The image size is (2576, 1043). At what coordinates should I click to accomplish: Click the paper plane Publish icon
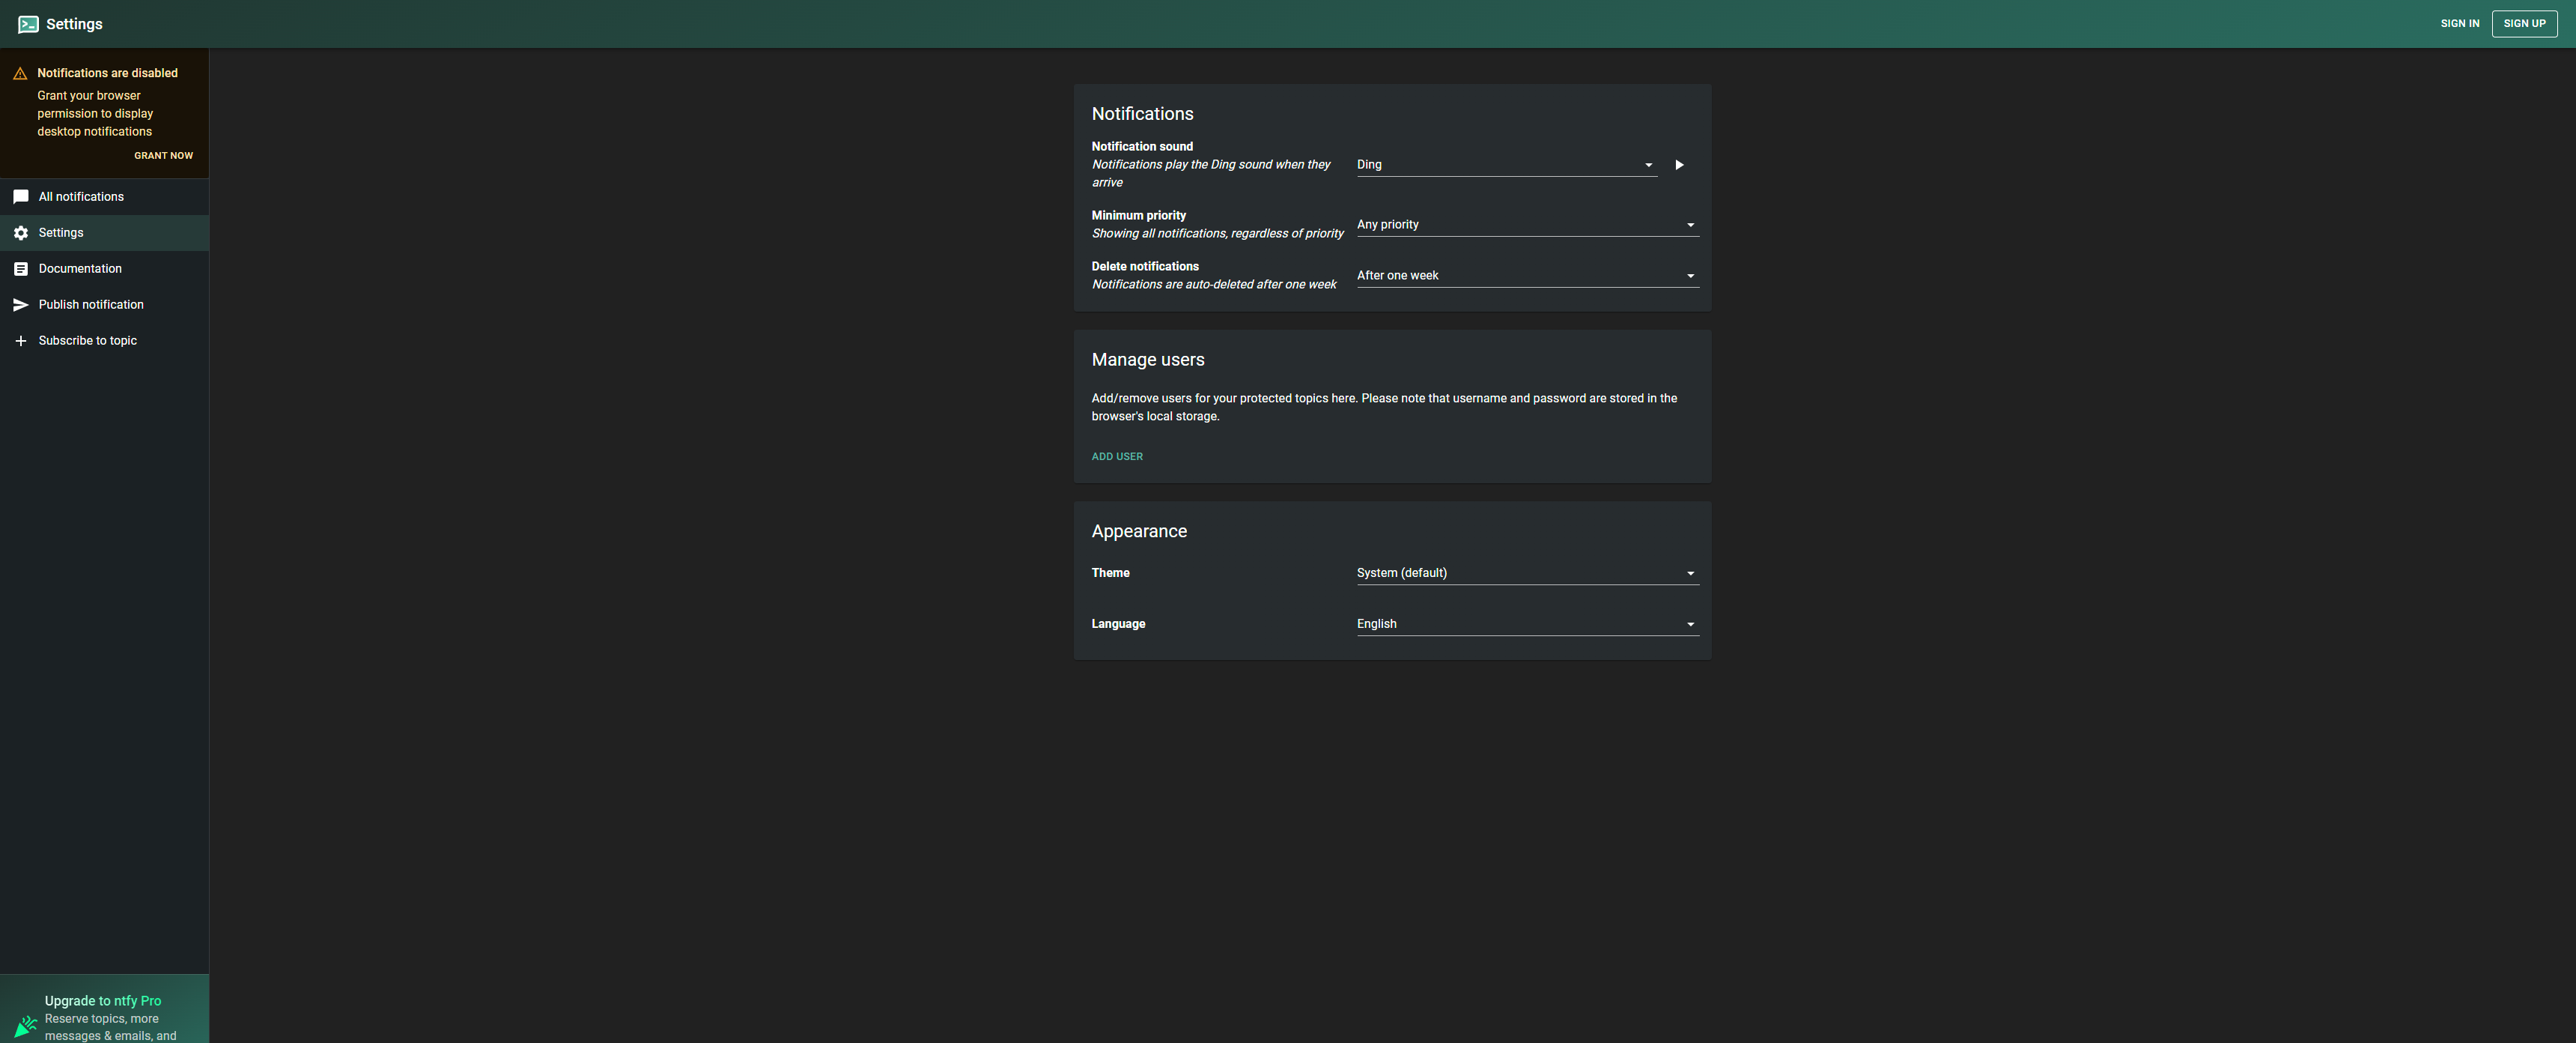(21, 305)
